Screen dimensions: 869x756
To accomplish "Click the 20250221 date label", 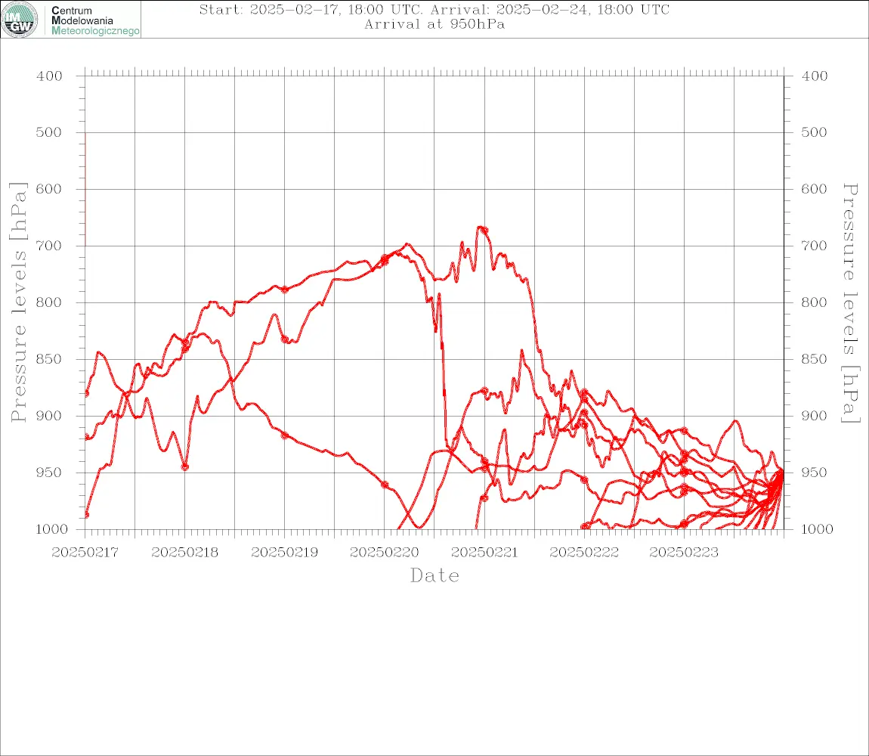I will tap(484, 553).
